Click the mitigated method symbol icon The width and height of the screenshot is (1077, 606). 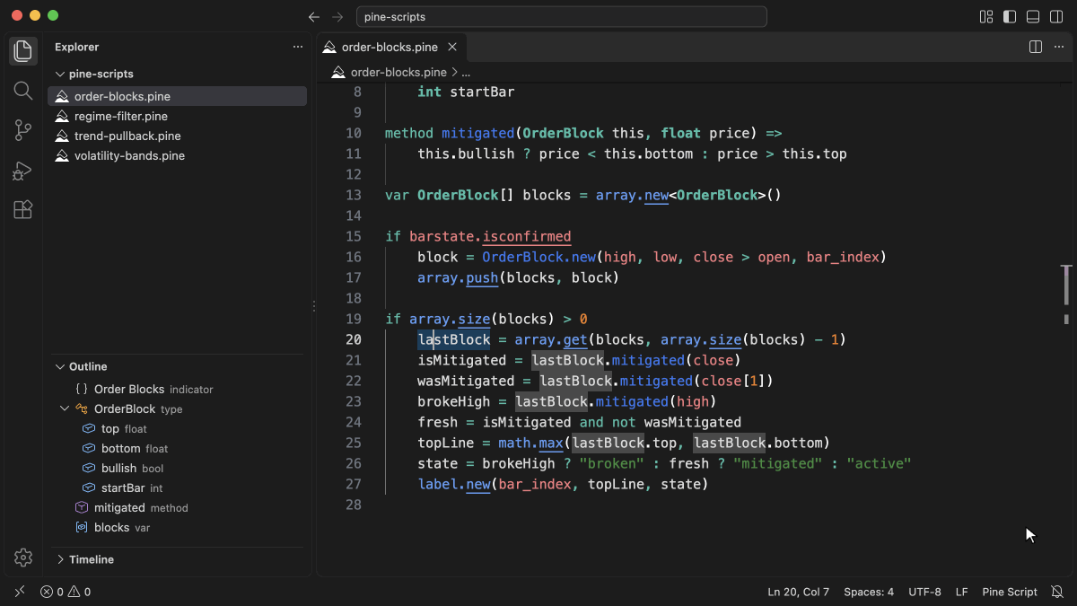[82, 507]
